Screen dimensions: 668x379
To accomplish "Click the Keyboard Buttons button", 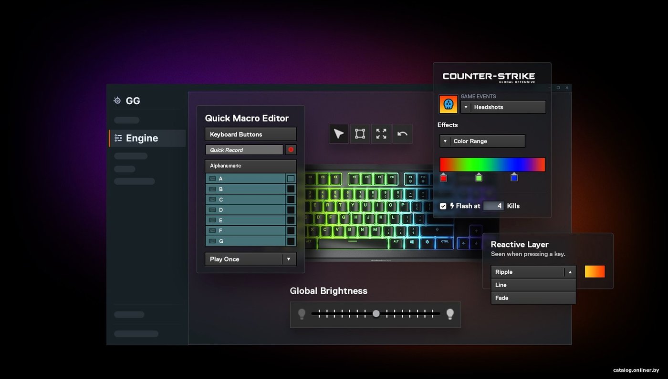I will (250, 134).
